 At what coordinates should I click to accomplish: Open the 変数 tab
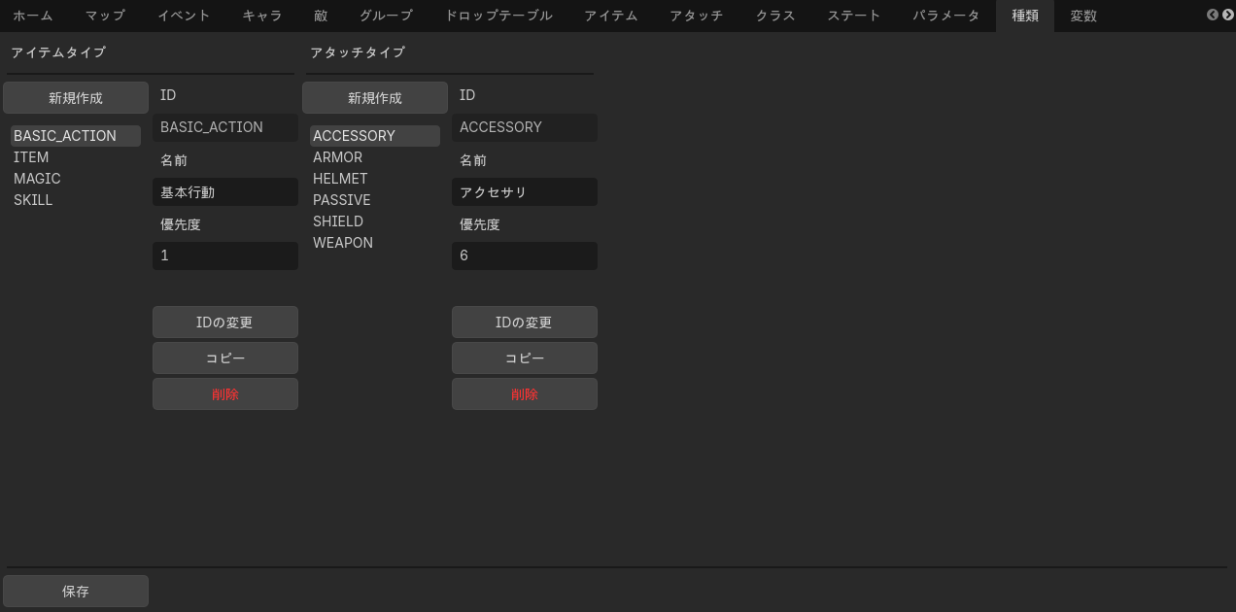(x=1083, y=16)
